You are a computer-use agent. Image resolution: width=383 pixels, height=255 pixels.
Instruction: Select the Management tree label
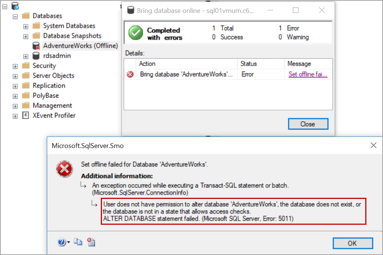[x=52, y=106]
